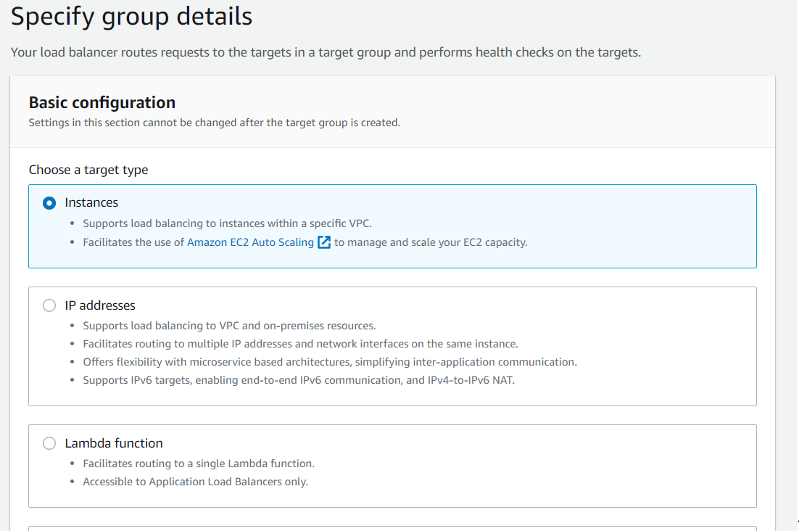The height and width of the screenshot is (531, 799).
Task: Click the Basic configuration section header
Action: 102,102
